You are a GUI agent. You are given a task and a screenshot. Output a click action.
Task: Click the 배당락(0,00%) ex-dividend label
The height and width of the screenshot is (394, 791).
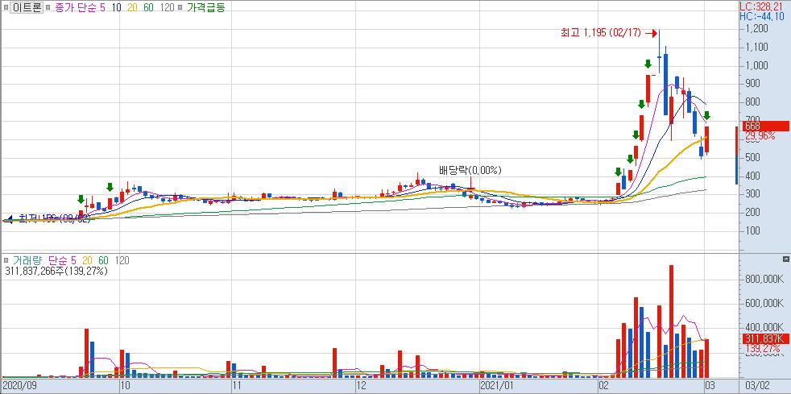(x=470, y=171)
